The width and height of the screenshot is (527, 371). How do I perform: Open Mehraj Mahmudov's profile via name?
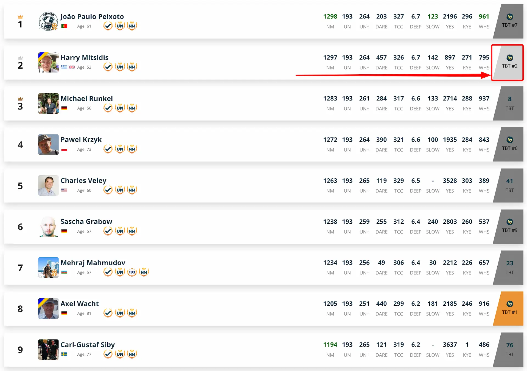[93, 263]
